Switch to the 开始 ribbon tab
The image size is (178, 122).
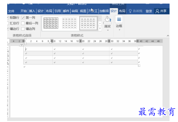[23, 11]
